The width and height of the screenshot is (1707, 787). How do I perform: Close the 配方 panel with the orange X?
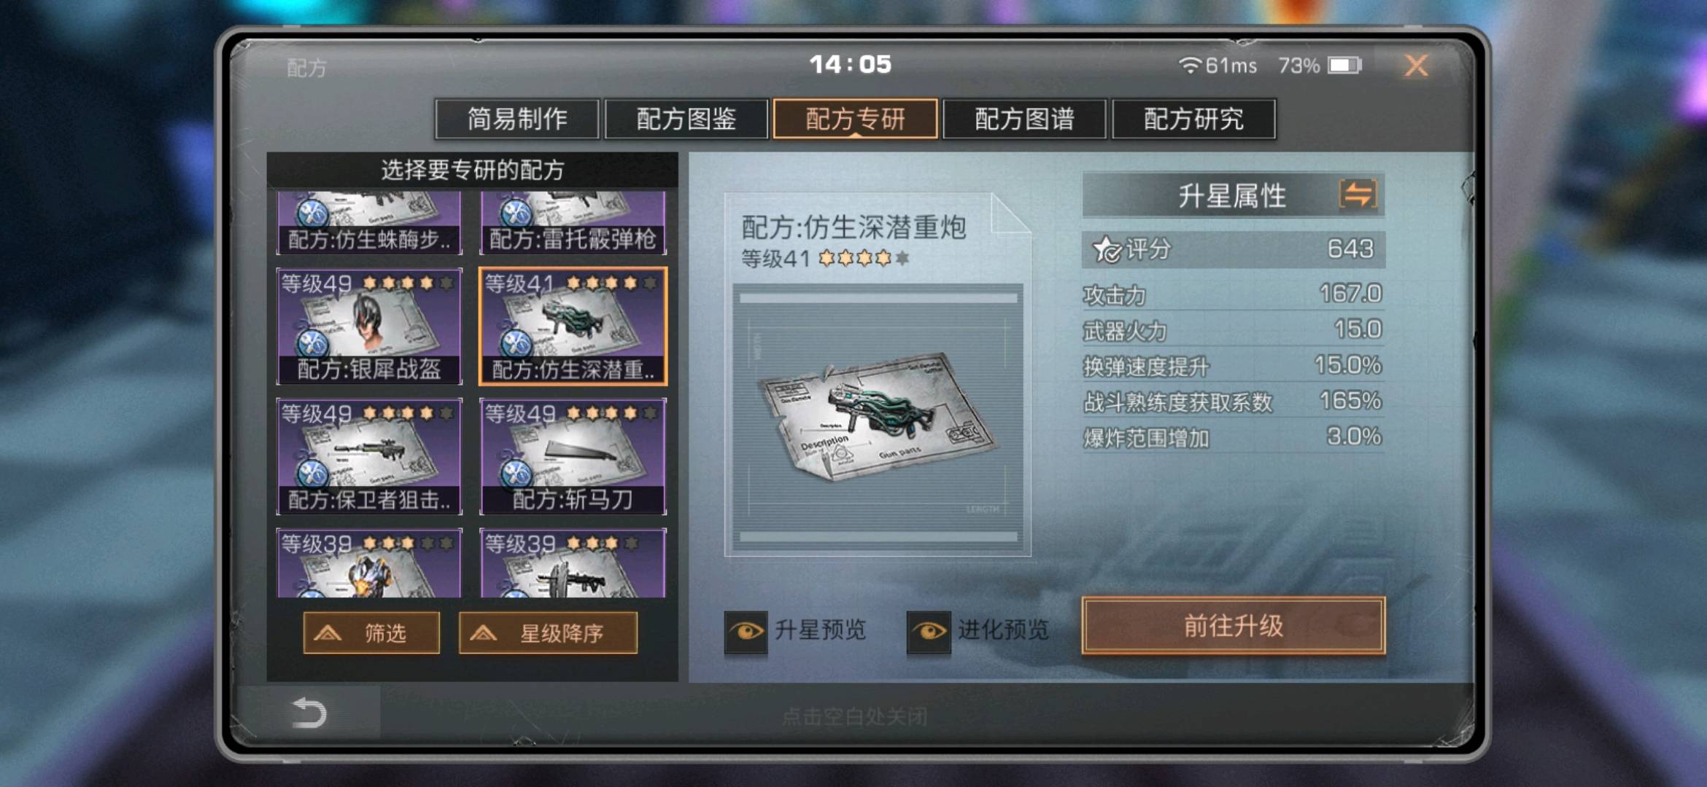click(x=1417, y=66)
